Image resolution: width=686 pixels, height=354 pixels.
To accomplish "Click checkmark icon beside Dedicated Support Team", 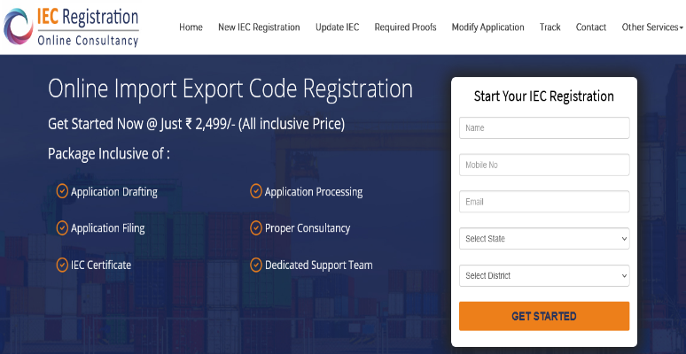I will point(256,265).
